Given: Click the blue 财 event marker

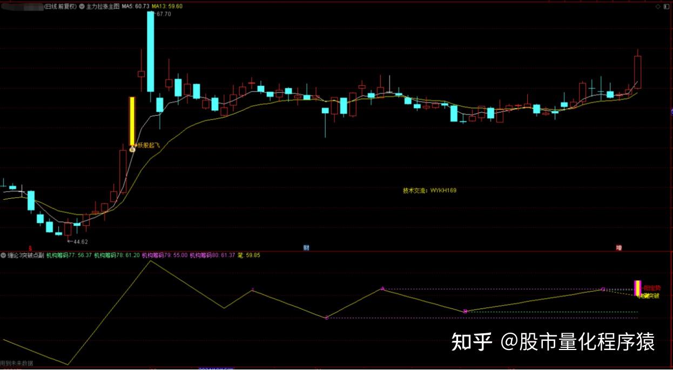Looking at the screenshot, I should coord(306,248).
